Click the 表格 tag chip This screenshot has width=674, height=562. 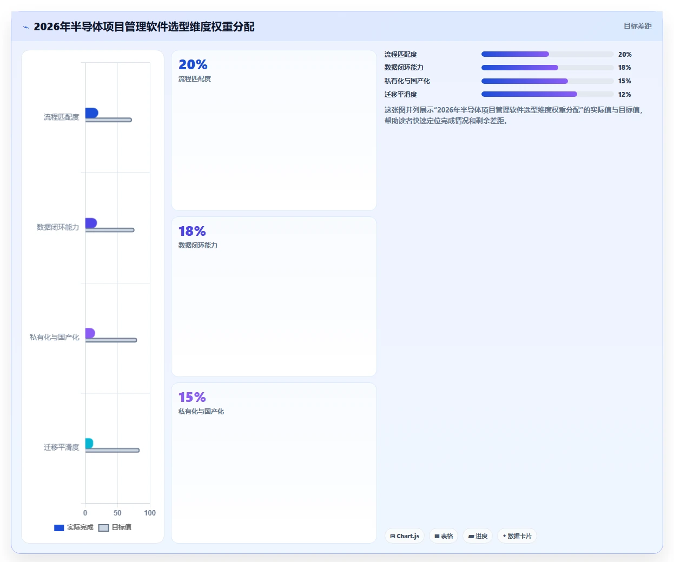(x=444, y=536)
